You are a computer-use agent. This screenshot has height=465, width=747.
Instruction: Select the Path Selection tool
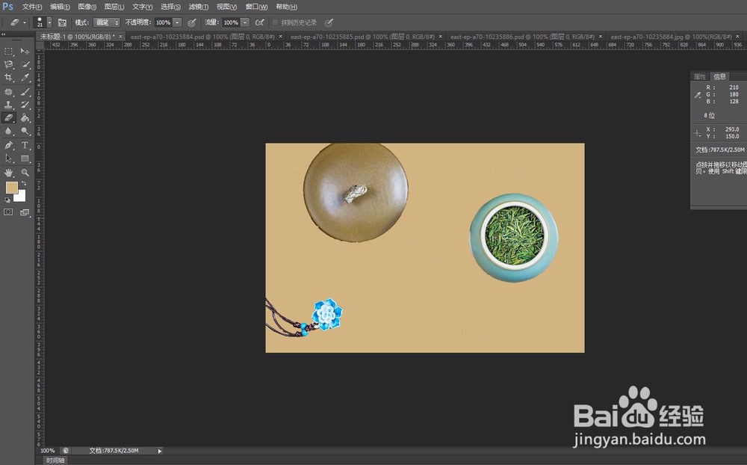click(x=8, y=158)
